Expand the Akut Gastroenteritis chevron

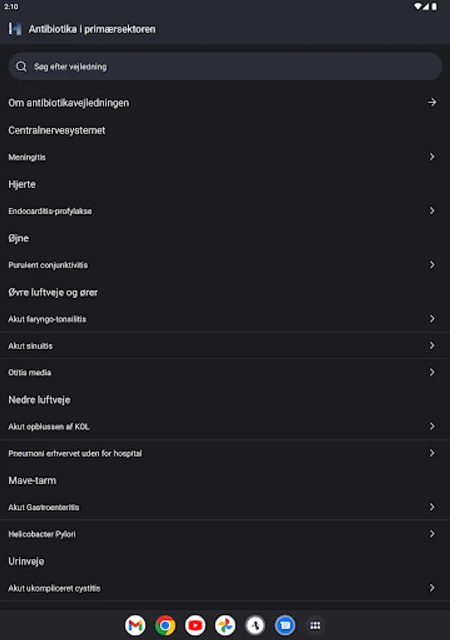[432, 507]
